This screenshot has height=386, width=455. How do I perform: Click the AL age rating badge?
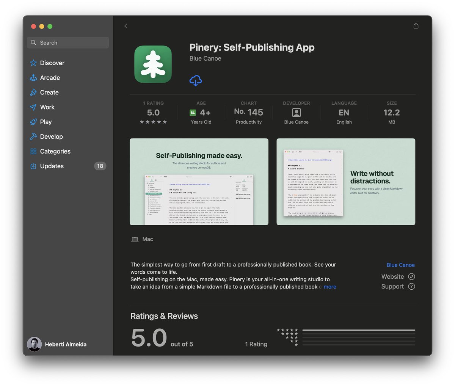(x=193, y=113)
